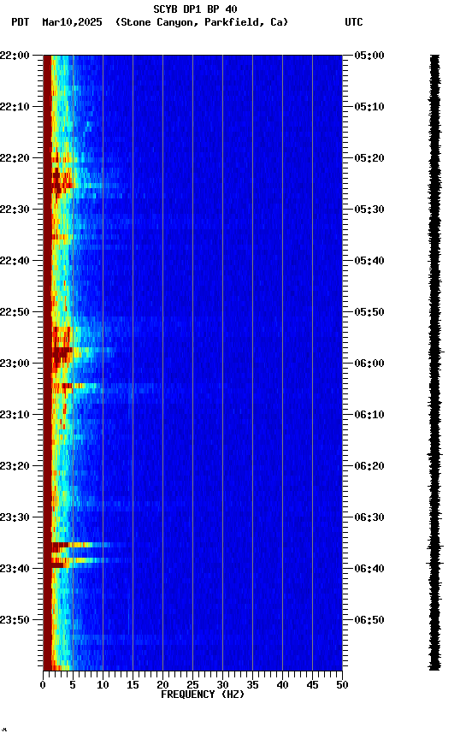The image size is (472, 739).
Task: Click the "45" frequency axis label
Action: click(312, 685)
